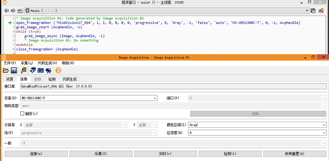Image resolution: width=329 pixels, height=161 pixels.
Task: Open the 采集(q) menu
Action: click(x=27, y=63)
